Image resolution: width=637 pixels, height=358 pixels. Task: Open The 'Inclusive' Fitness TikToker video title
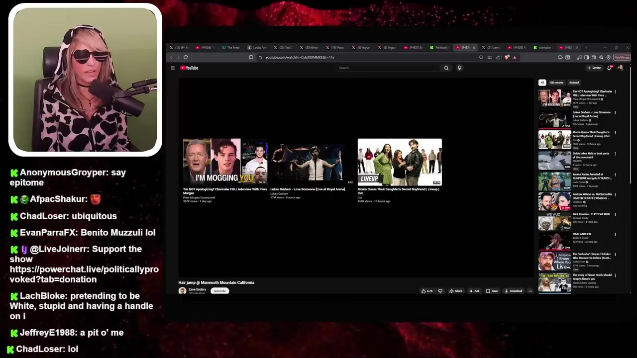[592, 256]
